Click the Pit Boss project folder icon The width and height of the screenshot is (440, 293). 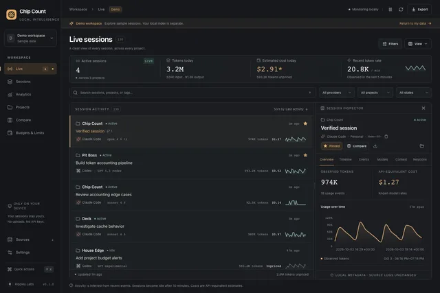(78, 155)
